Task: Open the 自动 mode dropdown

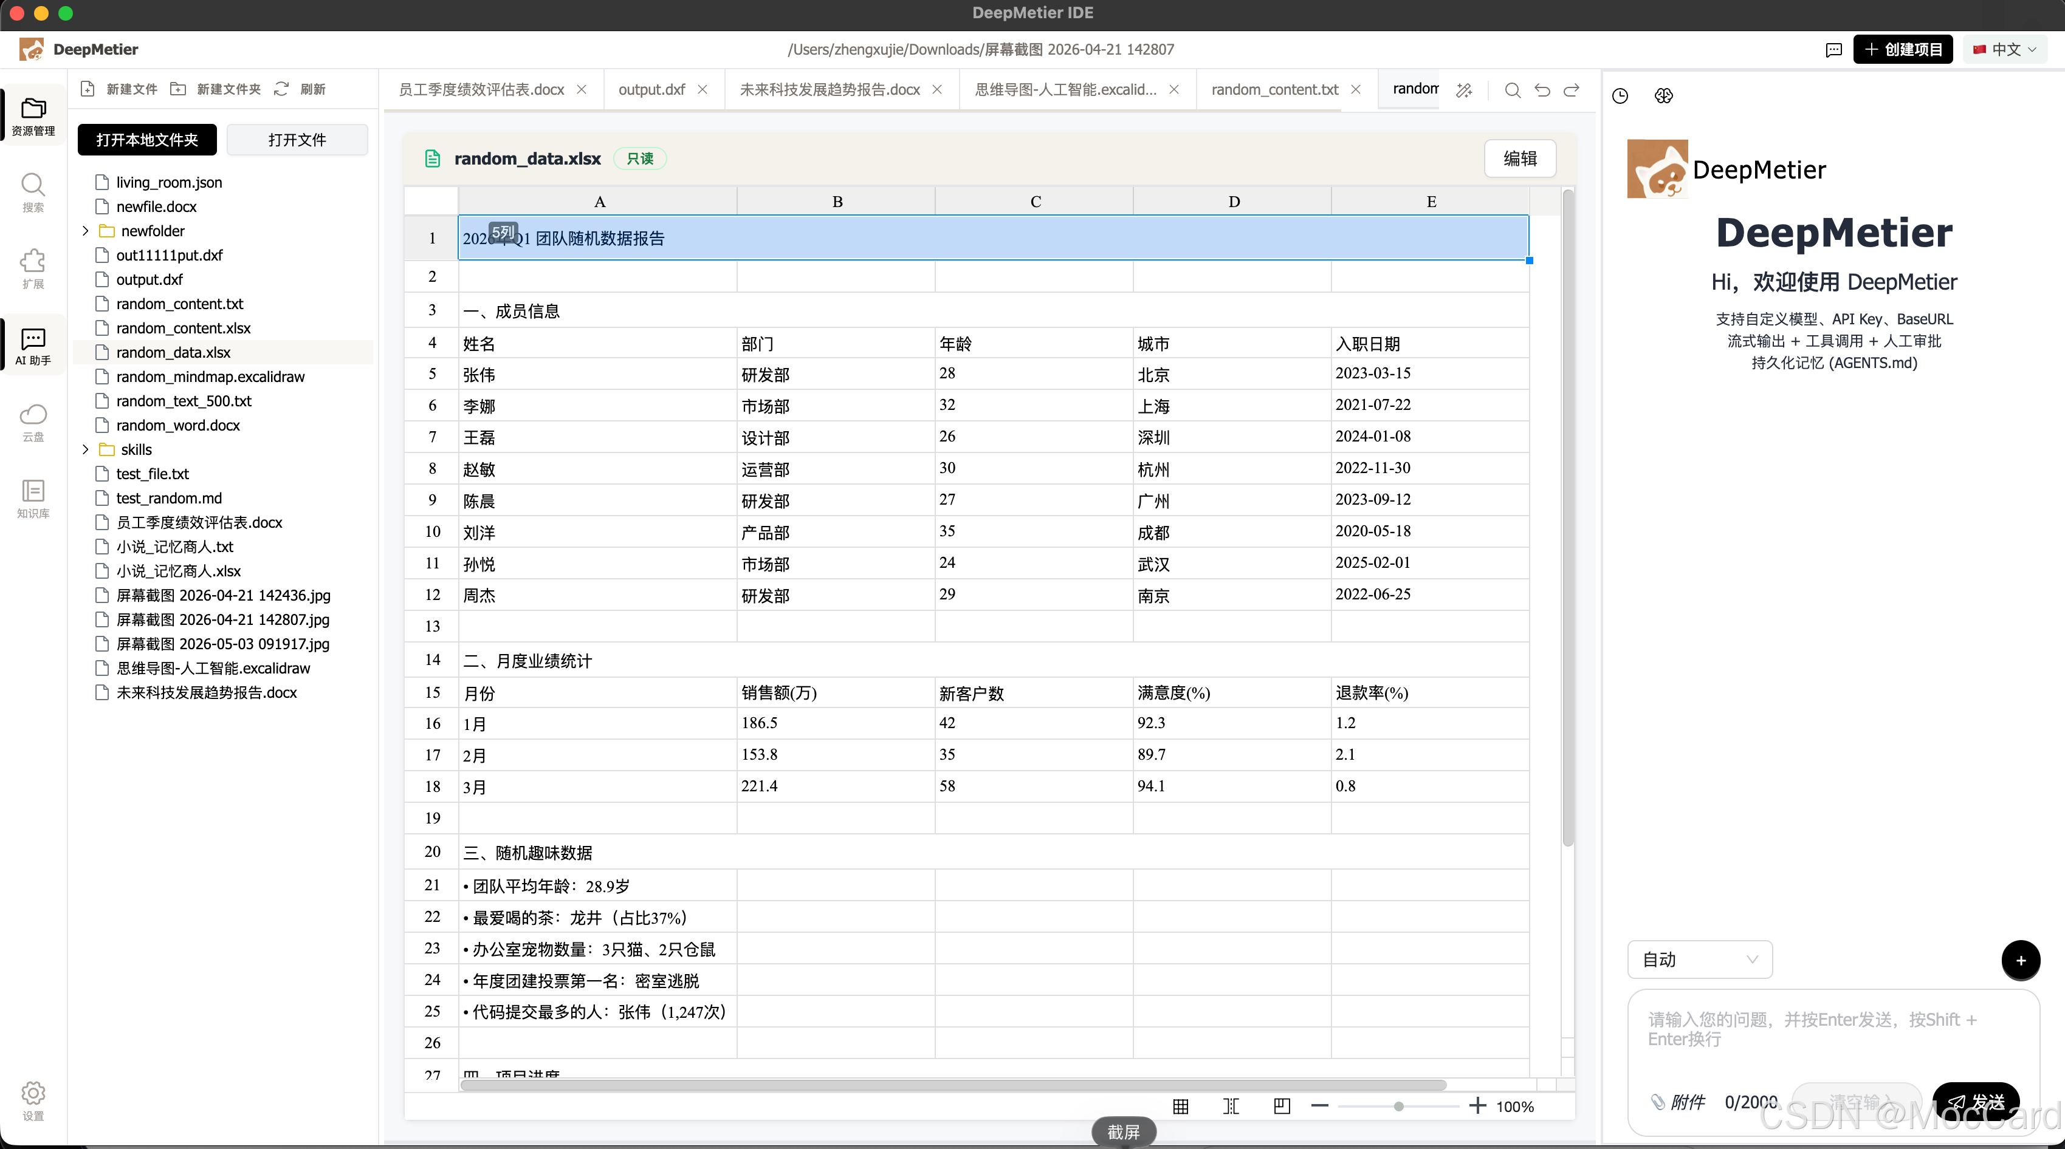Action: 1699,959
